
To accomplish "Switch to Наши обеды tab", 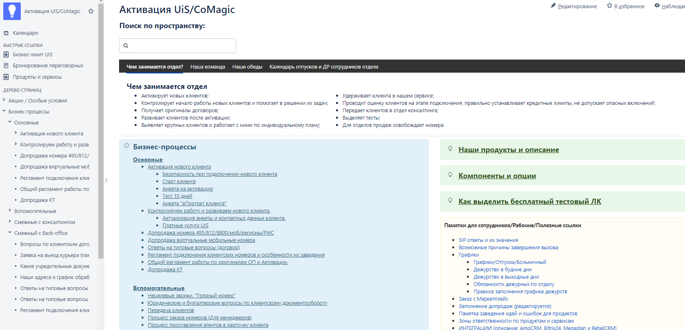I will pos(247,66).
